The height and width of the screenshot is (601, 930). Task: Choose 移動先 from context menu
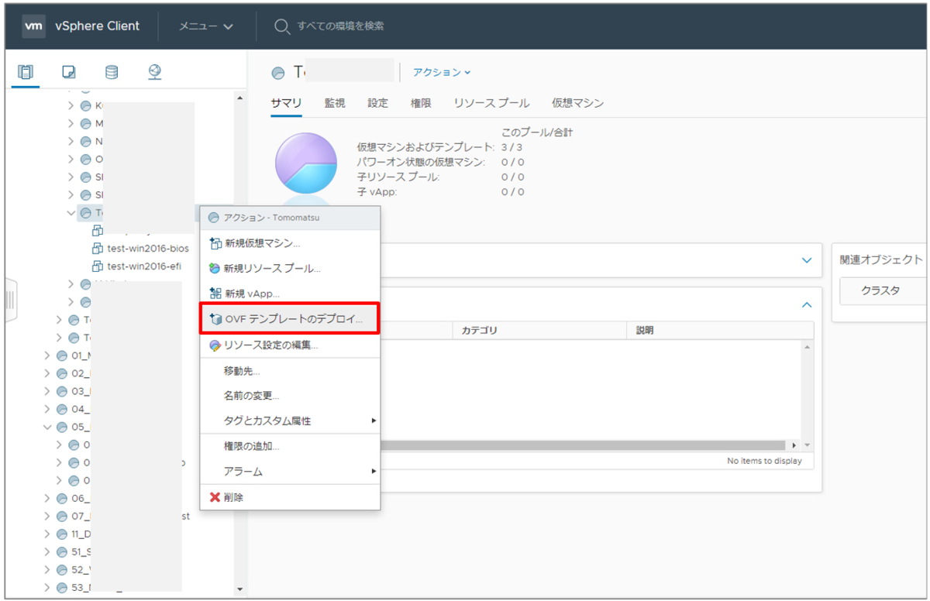(290, 371)
